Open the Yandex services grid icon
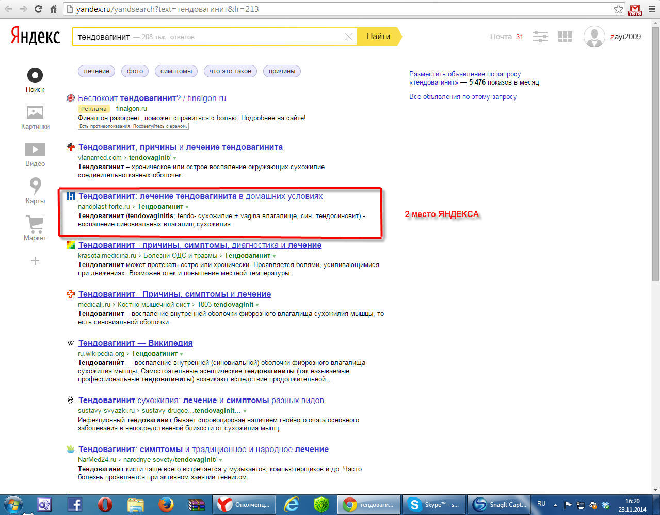The height and width of the screenshot is (515, 660). coord(565,37)
